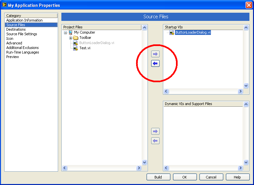This screenshot has height=185, width=254.
Task: Collapse the My Computer tree node
Action: (65, 33)
